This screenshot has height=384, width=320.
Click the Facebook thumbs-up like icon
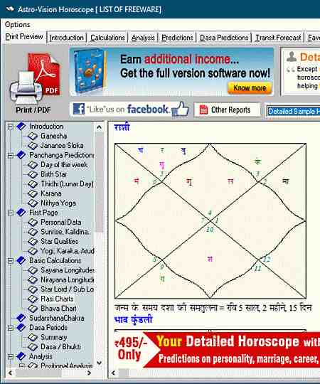[x=181, y=109]
